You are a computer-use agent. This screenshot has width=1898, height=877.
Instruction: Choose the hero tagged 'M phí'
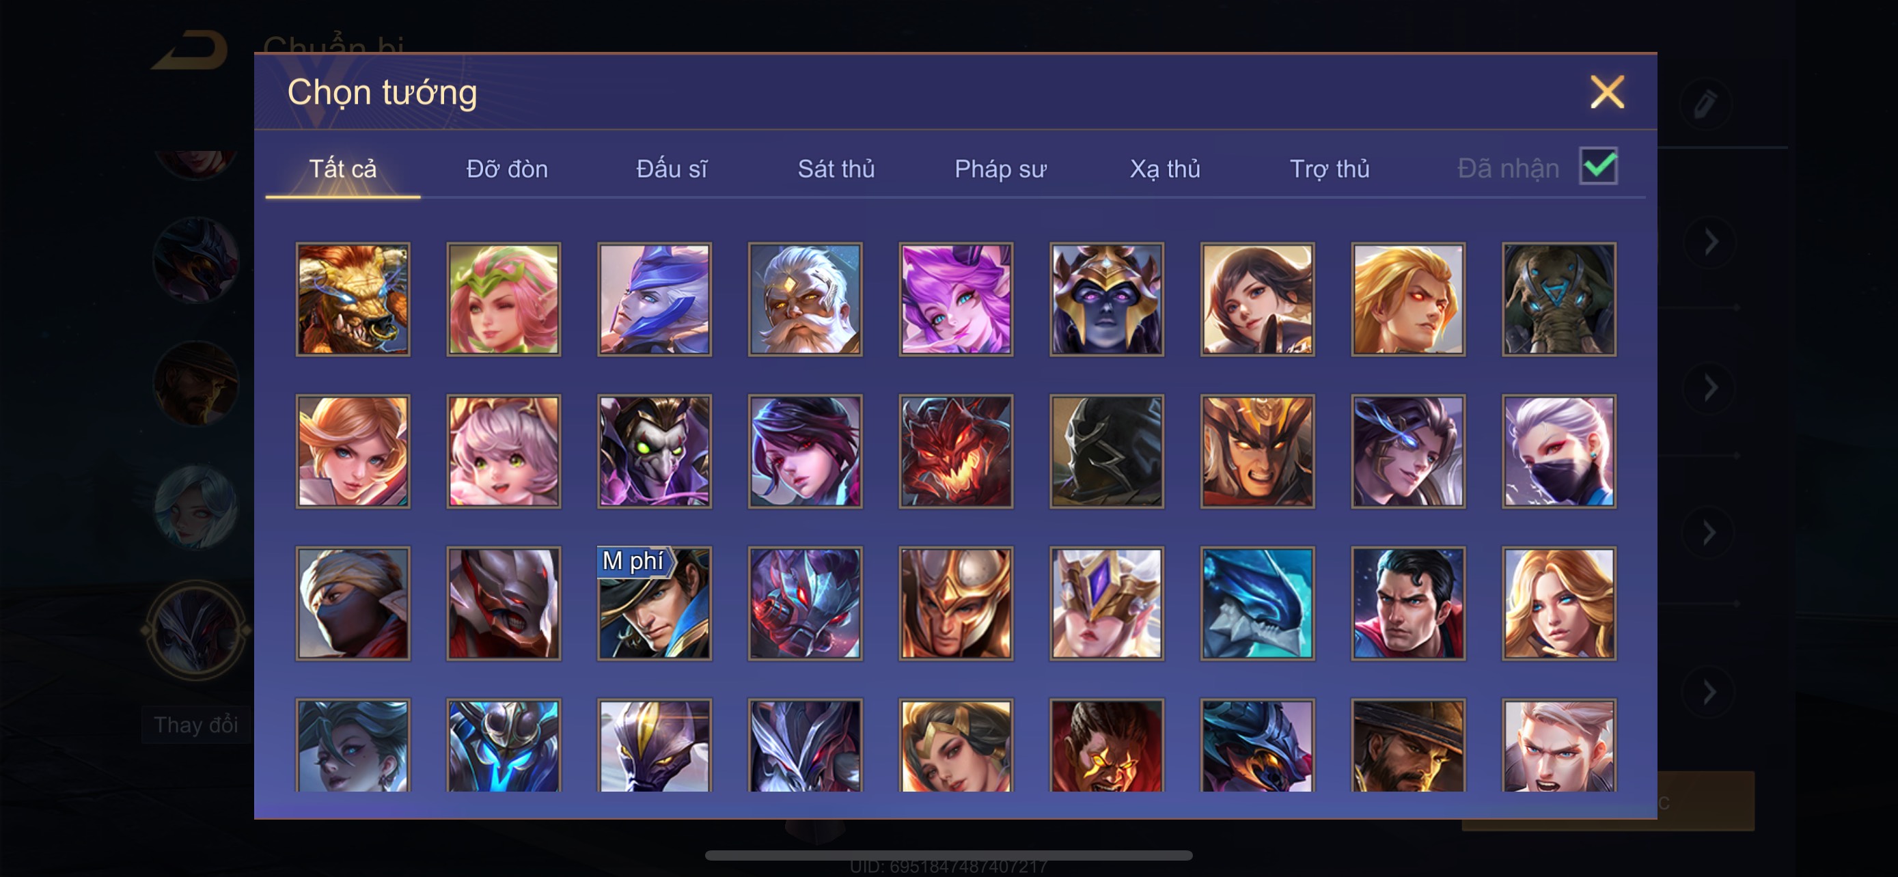click(x=655, y=603)
